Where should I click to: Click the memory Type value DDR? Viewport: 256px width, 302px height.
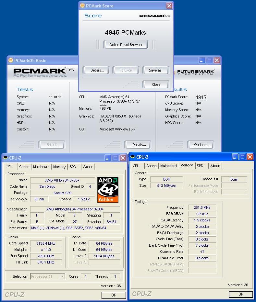pos(167,179)
